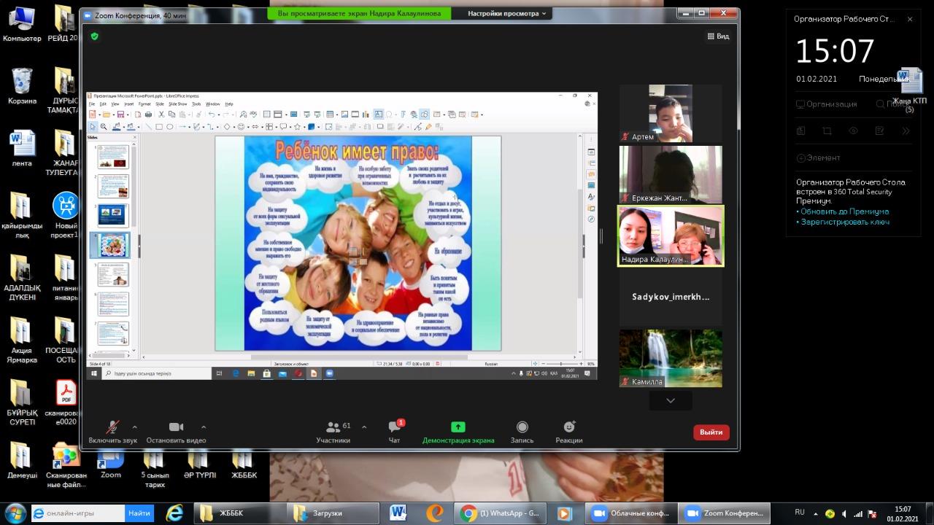Click the green Share Screen icon
934x525 pixels.
pyautogui.click(x=458, y=427)
